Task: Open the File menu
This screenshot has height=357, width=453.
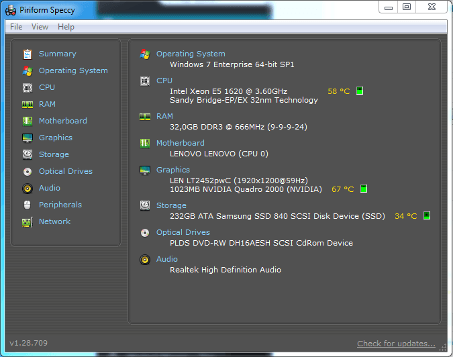Action: pyautogui.click(x=16, y=27)
